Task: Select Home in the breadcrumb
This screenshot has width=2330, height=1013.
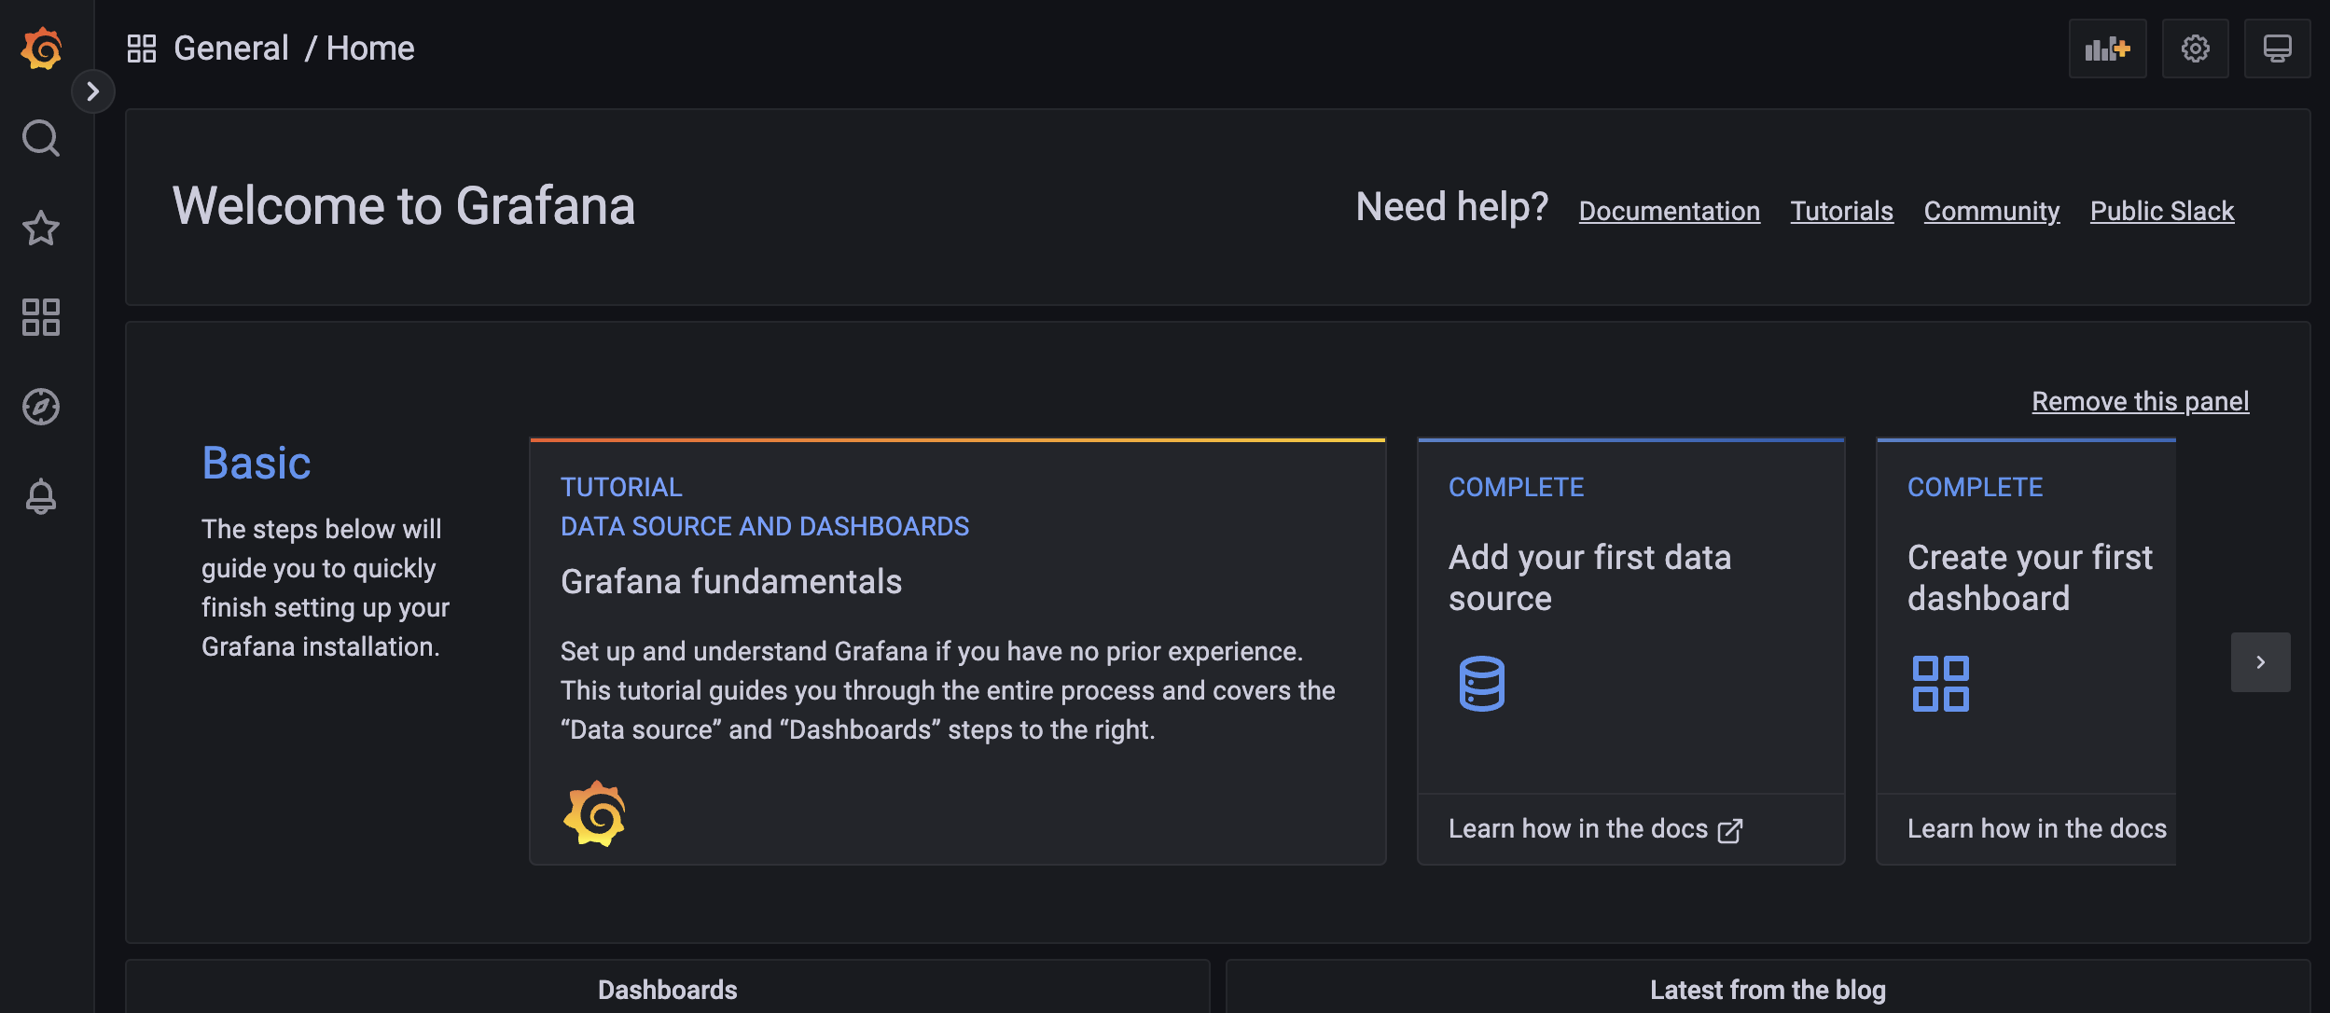Action: (x=369, y=48)
